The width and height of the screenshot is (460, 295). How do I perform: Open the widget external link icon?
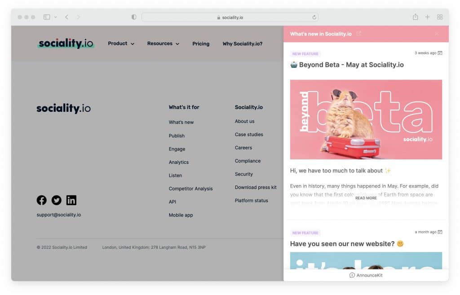[x=358, y=34]
